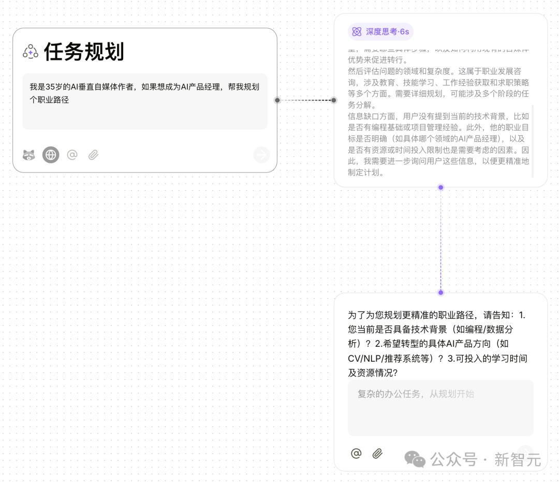
Task: Attach a file using the paperclip icon
Action: [x=93, y=154]
